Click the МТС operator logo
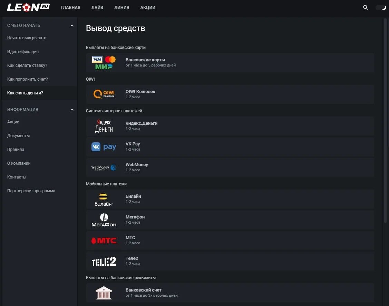This screenshot has width=389, height=306. (104, 241)
